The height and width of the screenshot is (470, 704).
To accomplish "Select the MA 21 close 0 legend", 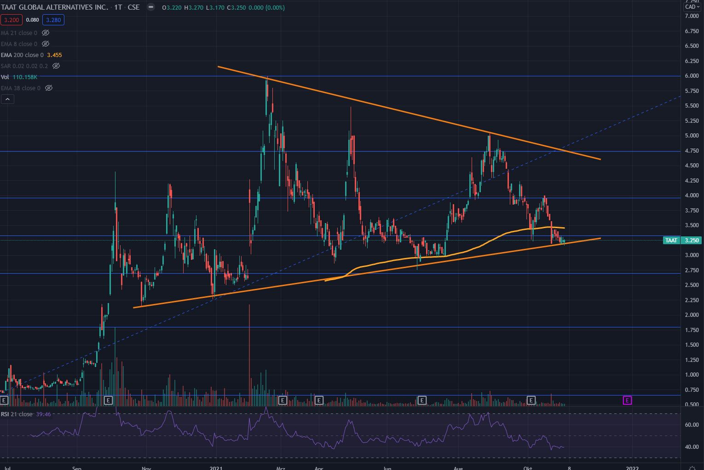I will coord(19,33).
